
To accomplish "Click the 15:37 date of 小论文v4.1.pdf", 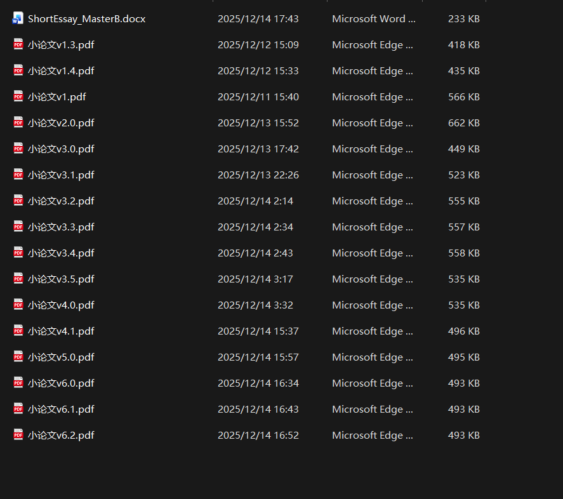I will pyautogui.click(x=258, y=331).
